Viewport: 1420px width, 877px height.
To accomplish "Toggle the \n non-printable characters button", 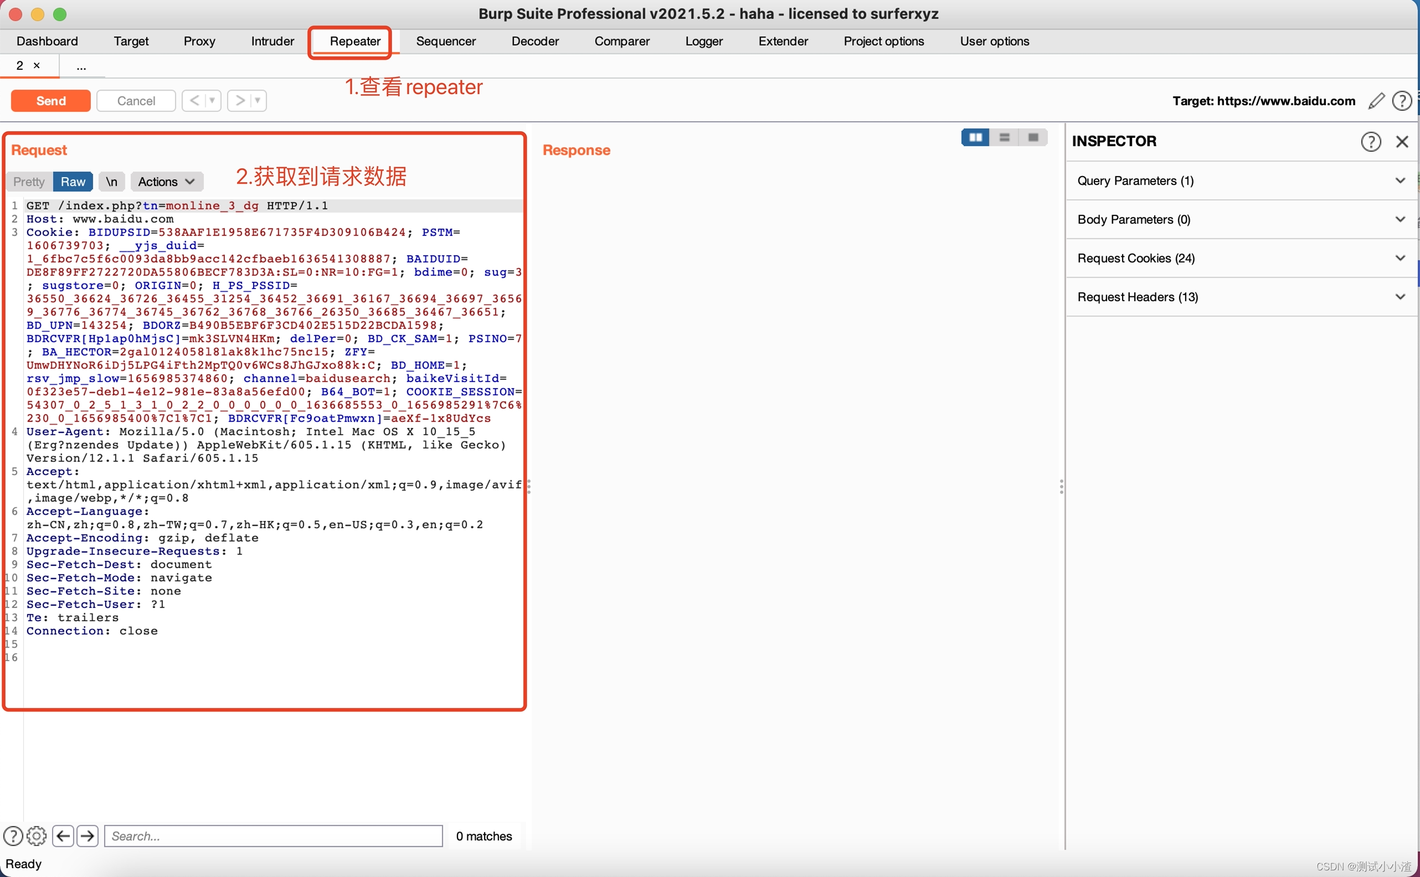I will click(x=111, y=182).
